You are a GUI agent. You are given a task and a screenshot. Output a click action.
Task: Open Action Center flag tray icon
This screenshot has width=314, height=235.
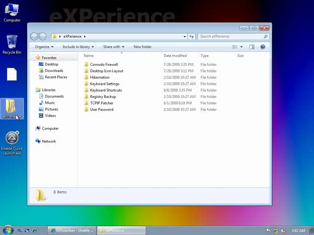pyautogui.click(x=268, y=231)
